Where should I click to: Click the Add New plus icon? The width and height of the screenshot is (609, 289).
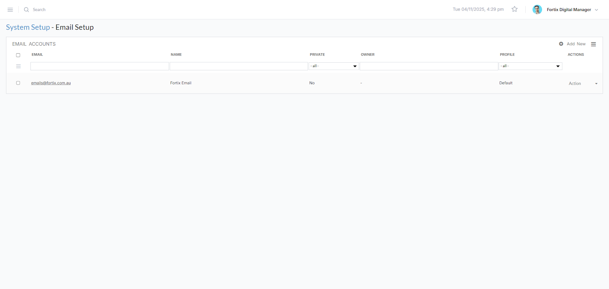pos(561,44)
